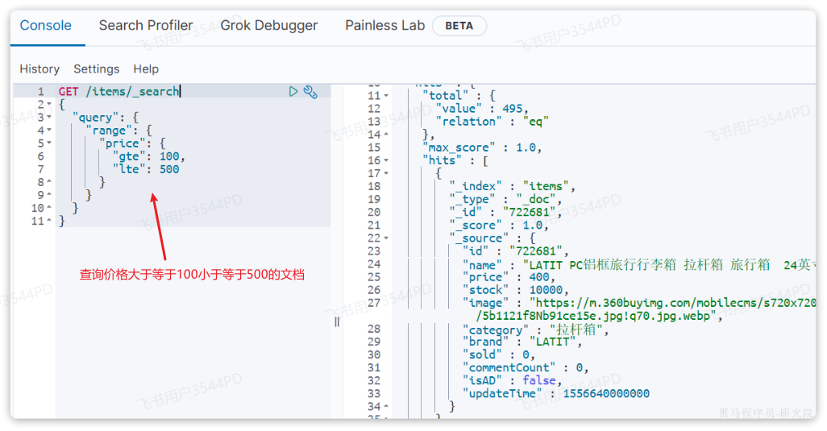827x431 pixels.
Task: Click the "_score" : 1.0 line
Action: (x=499, y=225)
